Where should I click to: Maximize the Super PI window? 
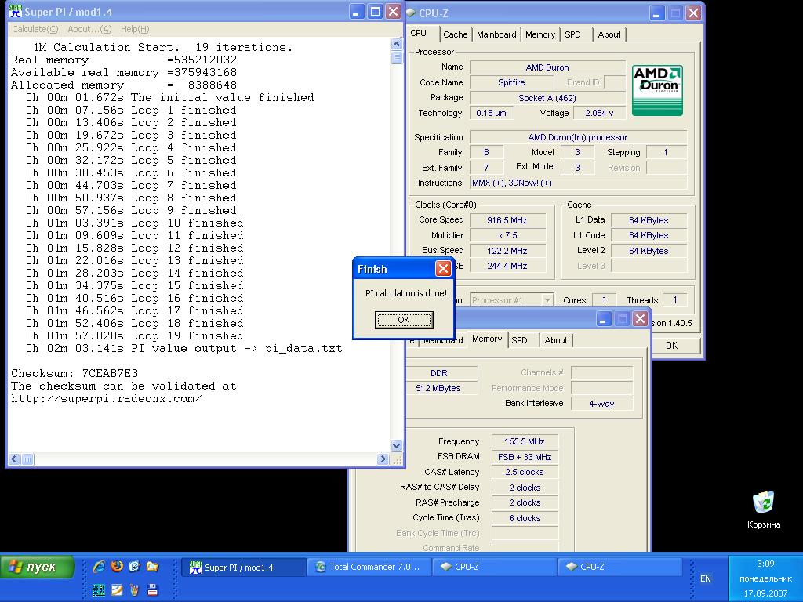[376, 12]
